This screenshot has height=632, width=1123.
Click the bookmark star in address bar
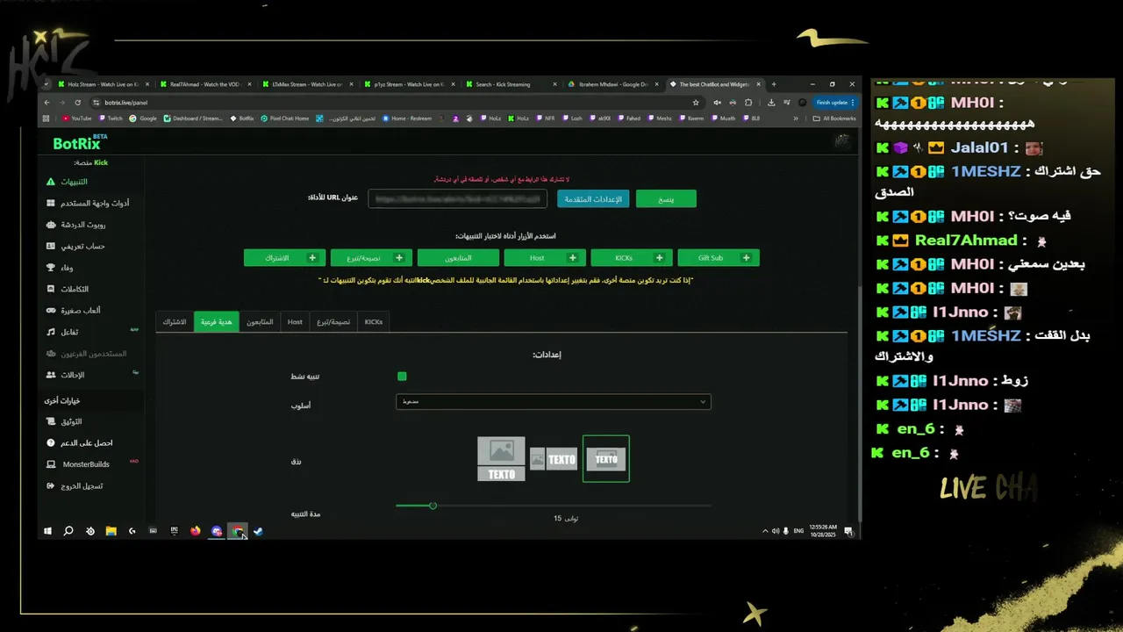pyautogui.click(x=696, y=103)
